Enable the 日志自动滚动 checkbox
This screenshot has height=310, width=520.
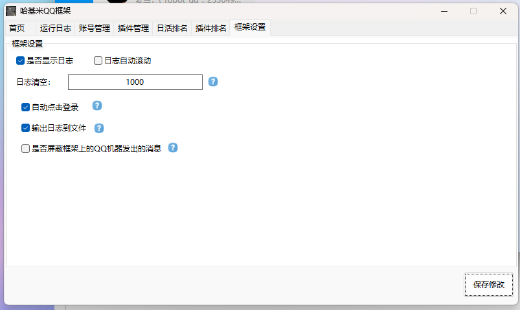pyautogui.click(x=98, y=61)
